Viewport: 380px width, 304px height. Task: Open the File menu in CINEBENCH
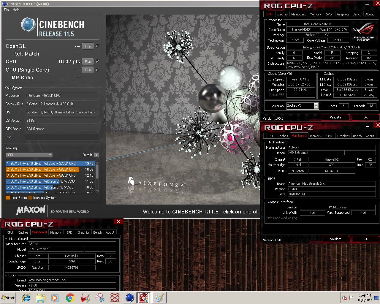click(6, 10)
